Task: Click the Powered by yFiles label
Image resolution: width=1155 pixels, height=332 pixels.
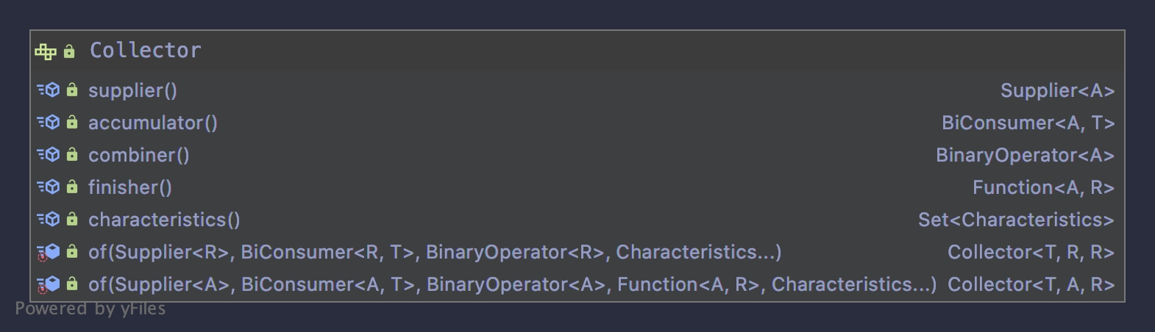Action: (x=90, y=308)
